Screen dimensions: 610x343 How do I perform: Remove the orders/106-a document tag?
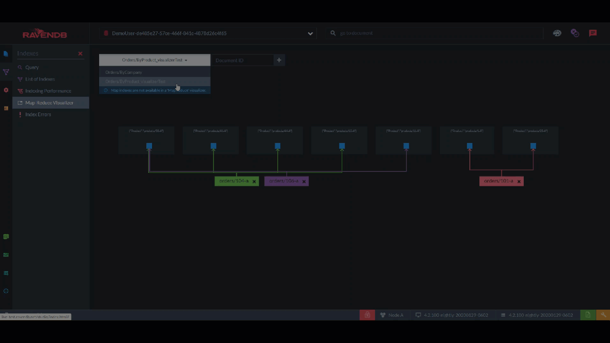coord(304,182)
